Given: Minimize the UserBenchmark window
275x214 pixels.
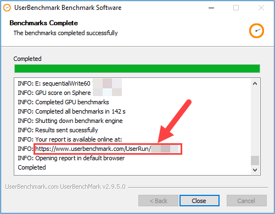Looking at the screenshot, I should tap(211, 8).
